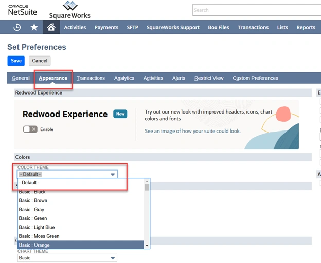The image size is (321, 263).
Task: Click the SquareWorks logo
Action: click(x=70, y=10)
